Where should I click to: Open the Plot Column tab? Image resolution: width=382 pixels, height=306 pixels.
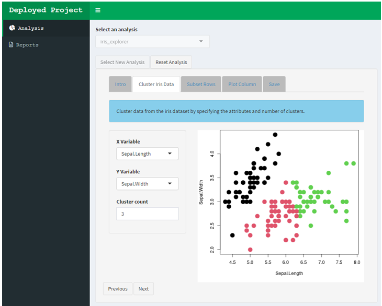(x=242, y=84)
